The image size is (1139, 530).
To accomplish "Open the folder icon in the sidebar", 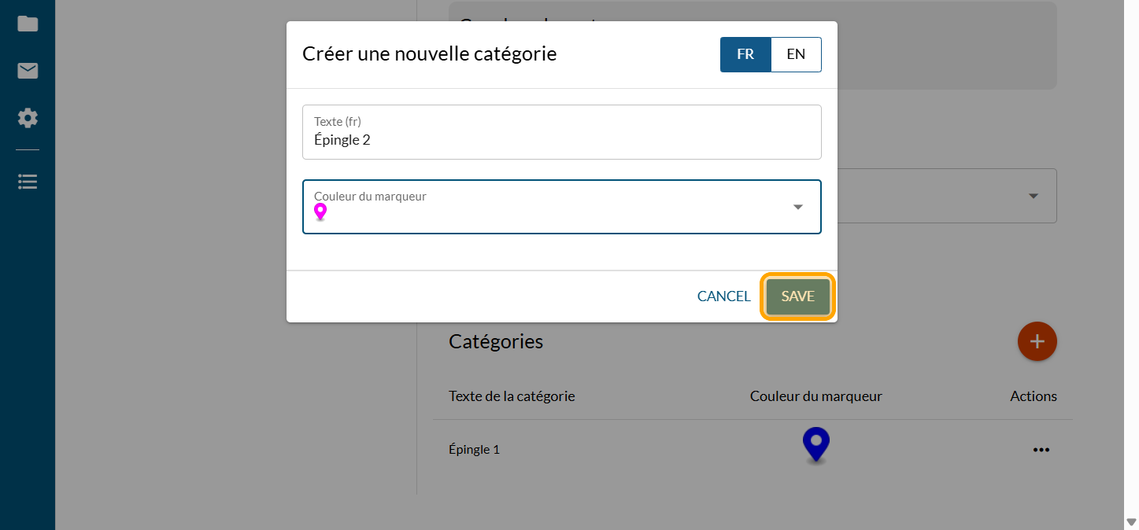I will (28, 24).
